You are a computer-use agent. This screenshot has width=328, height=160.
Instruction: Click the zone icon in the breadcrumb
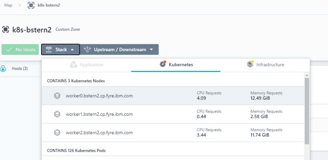click(31, 5)
